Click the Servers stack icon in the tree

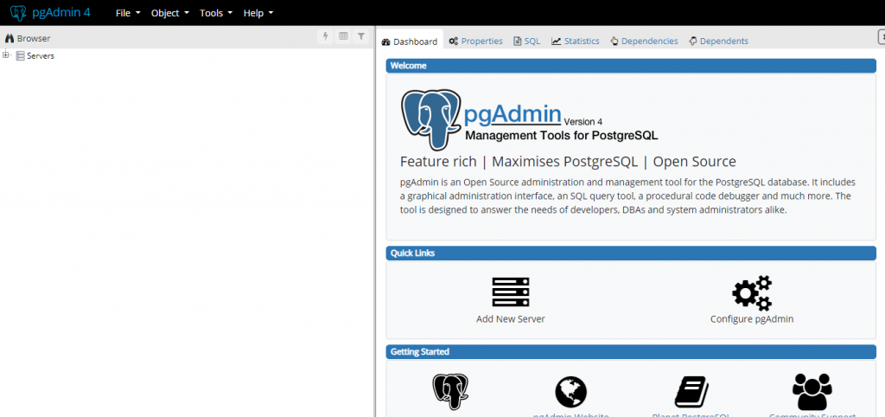(x=21, y=56)
